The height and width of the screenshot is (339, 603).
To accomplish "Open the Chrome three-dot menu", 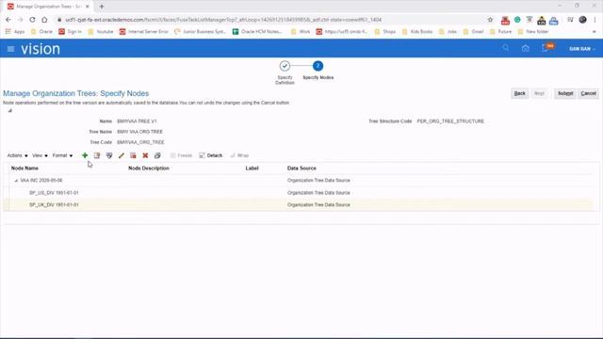I will pos(595,20).
